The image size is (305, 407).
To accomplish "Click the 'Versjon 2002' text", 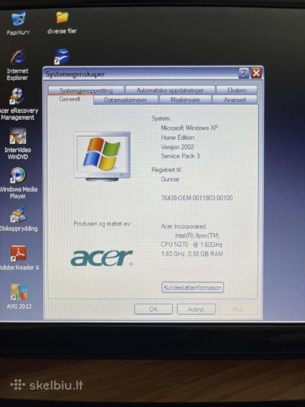I will point(178,147).
